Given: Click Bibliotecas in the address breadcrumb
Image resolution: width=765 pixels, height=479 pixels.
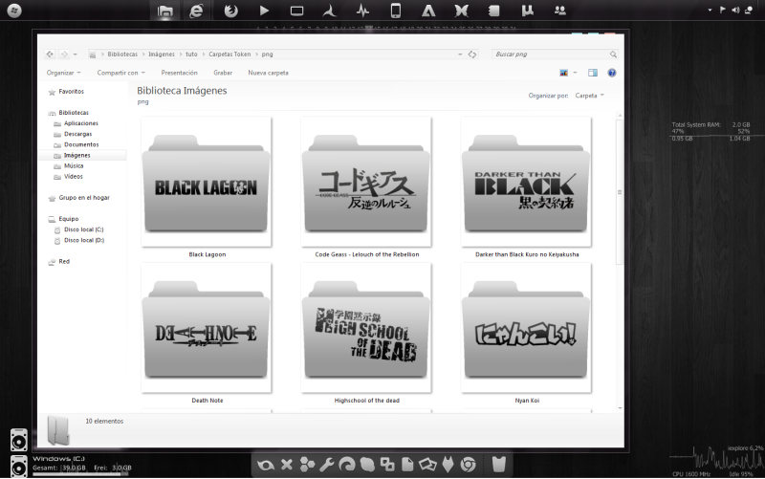Looking at the screenshot, I should 122,54.
